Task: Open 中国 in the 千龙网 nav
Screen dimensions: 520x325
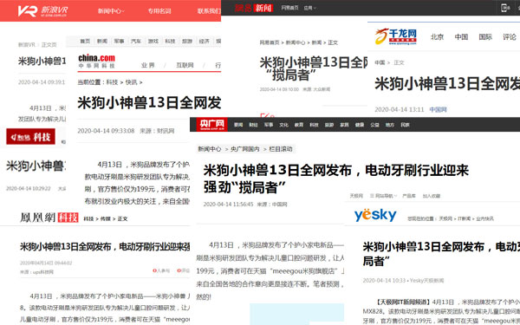Action: tap(461, 36)
